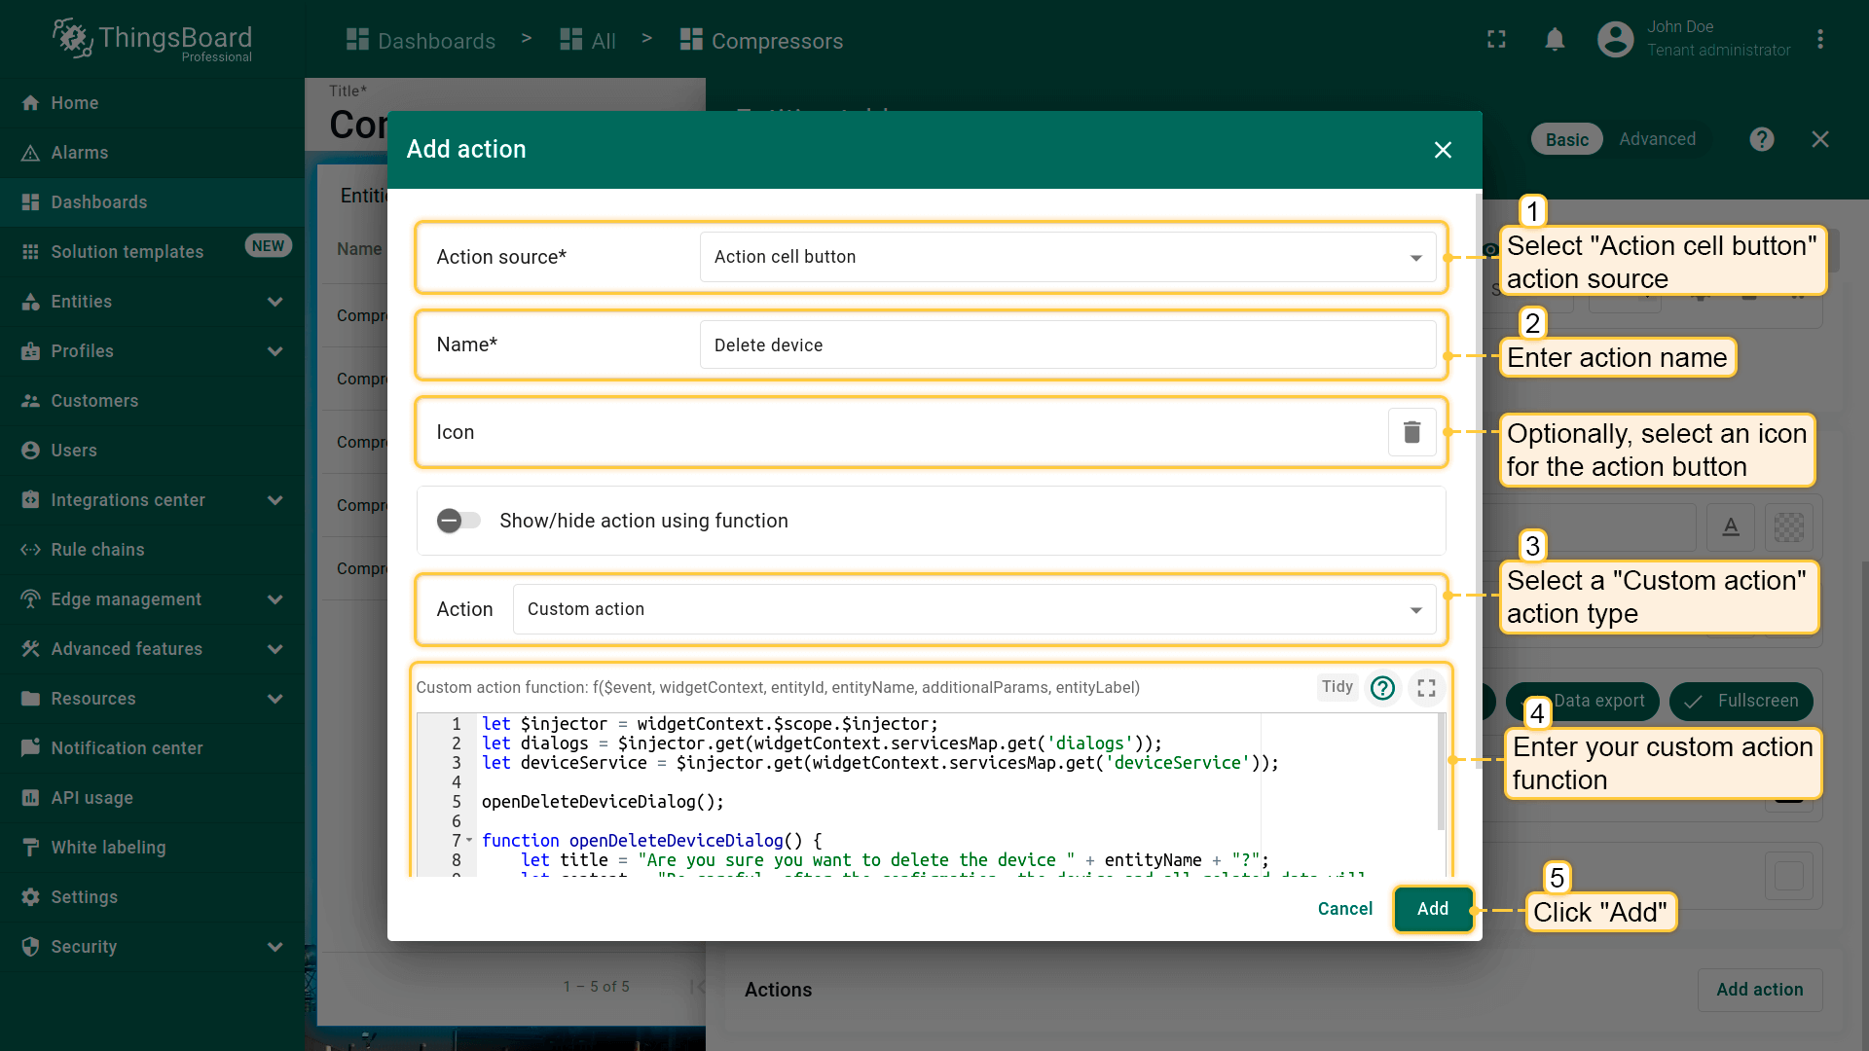The width and height of the screenshot is (1869, 1051).
Task: Open the notifications bell
Action: click(1555, 40)
